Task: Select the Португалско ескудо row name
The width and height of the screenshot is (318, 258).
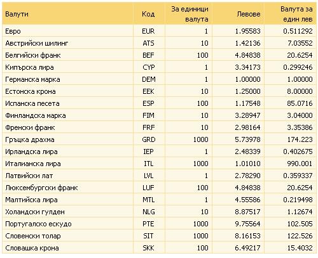Action: click(38, 224)
